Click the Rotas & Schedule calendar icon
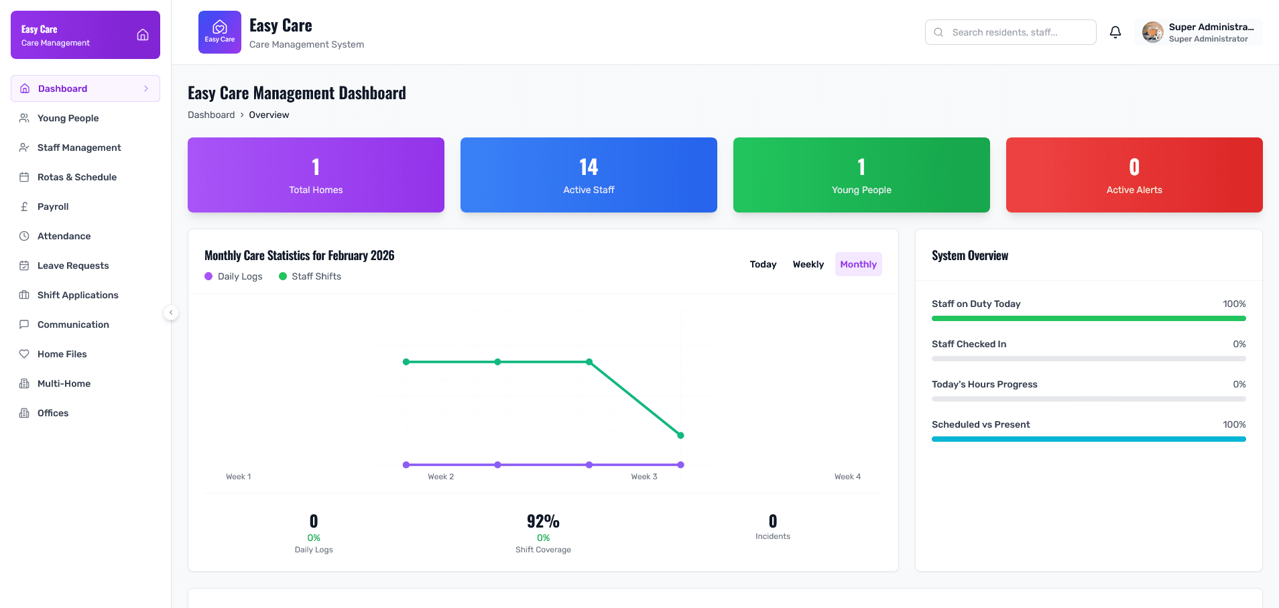The height and width of the screenshot is (608, 1279). click(x=24, y=177)
